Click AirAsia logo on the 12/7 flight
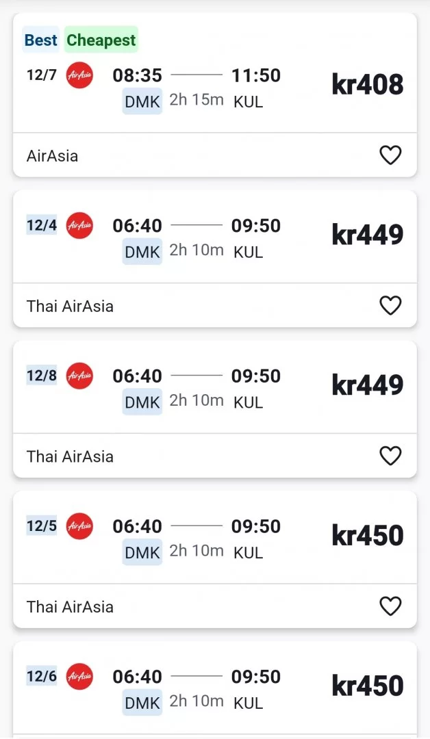Viewport: 430px width, 739px height. 79,75
